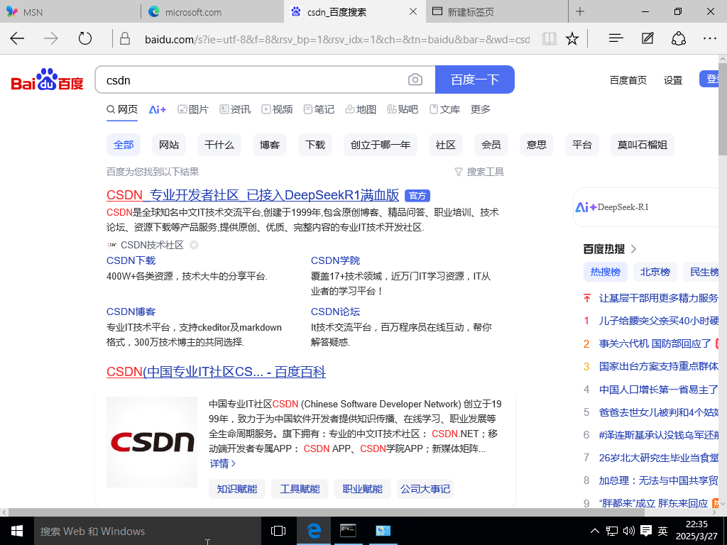Switch input method 英 indicator
Screen dimensions: 727x545
(662, 531)
